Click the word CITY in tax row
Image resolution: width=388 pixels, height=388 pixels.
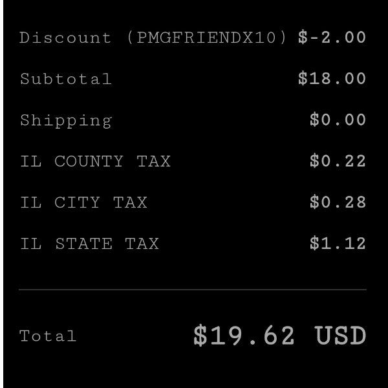(77, 202)
